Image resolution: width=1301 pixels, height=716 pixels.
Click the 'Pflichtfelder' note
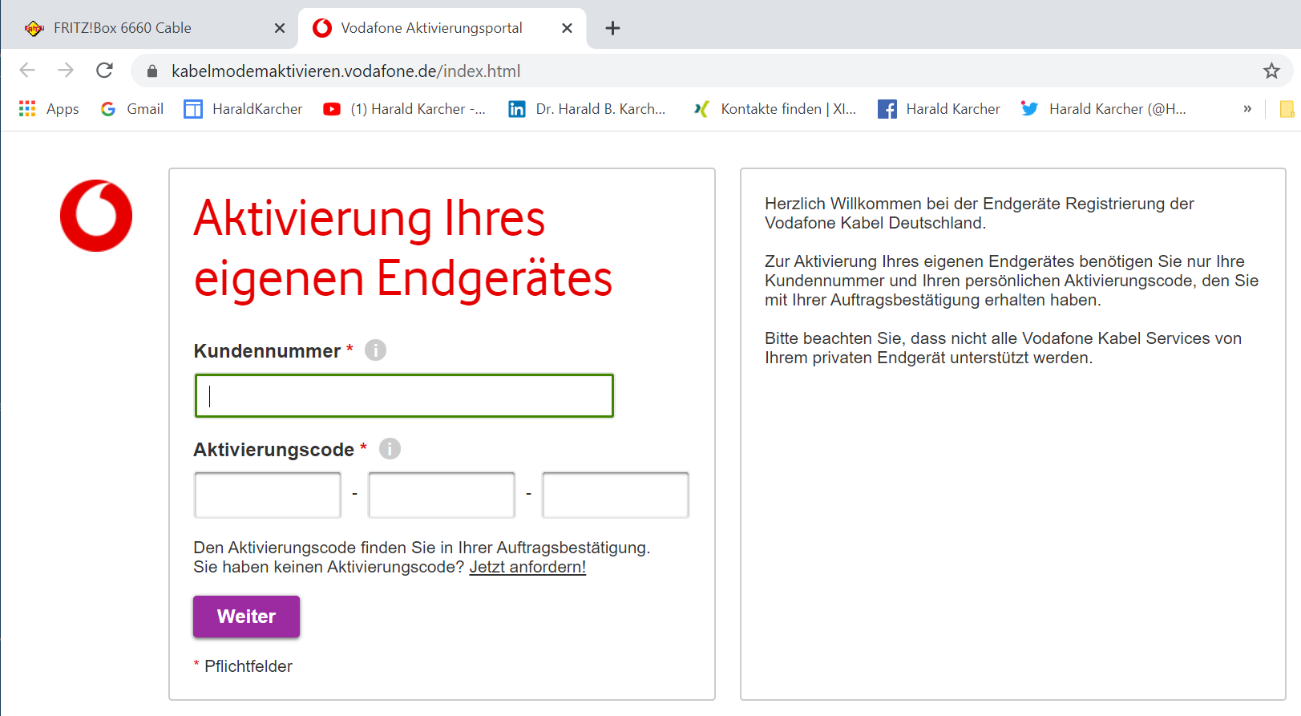pos(248,666)
